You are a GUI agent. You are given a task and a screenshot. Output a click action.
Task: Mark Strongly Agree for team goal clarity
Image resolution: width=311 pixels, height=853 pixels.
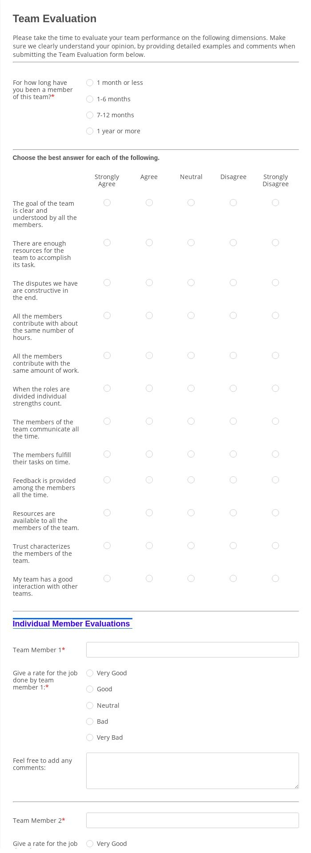[x=107, y=203]
